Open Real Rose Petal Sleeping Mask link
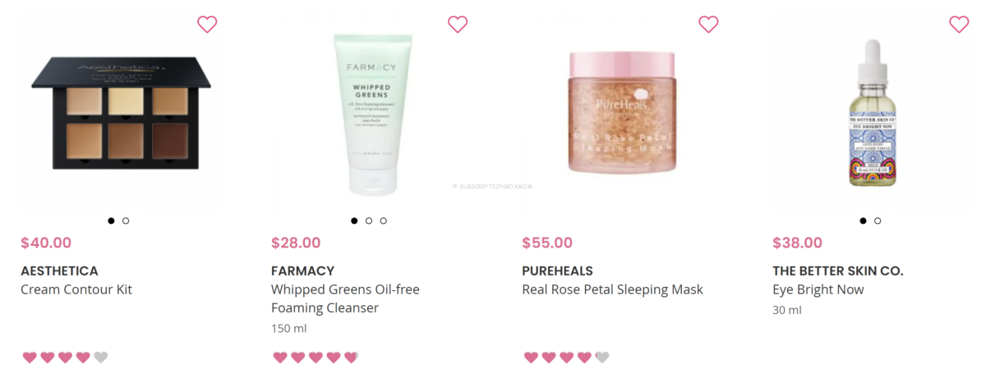This screenshot has height=373, width=986. pyautogui.click(x=612, y=289)
